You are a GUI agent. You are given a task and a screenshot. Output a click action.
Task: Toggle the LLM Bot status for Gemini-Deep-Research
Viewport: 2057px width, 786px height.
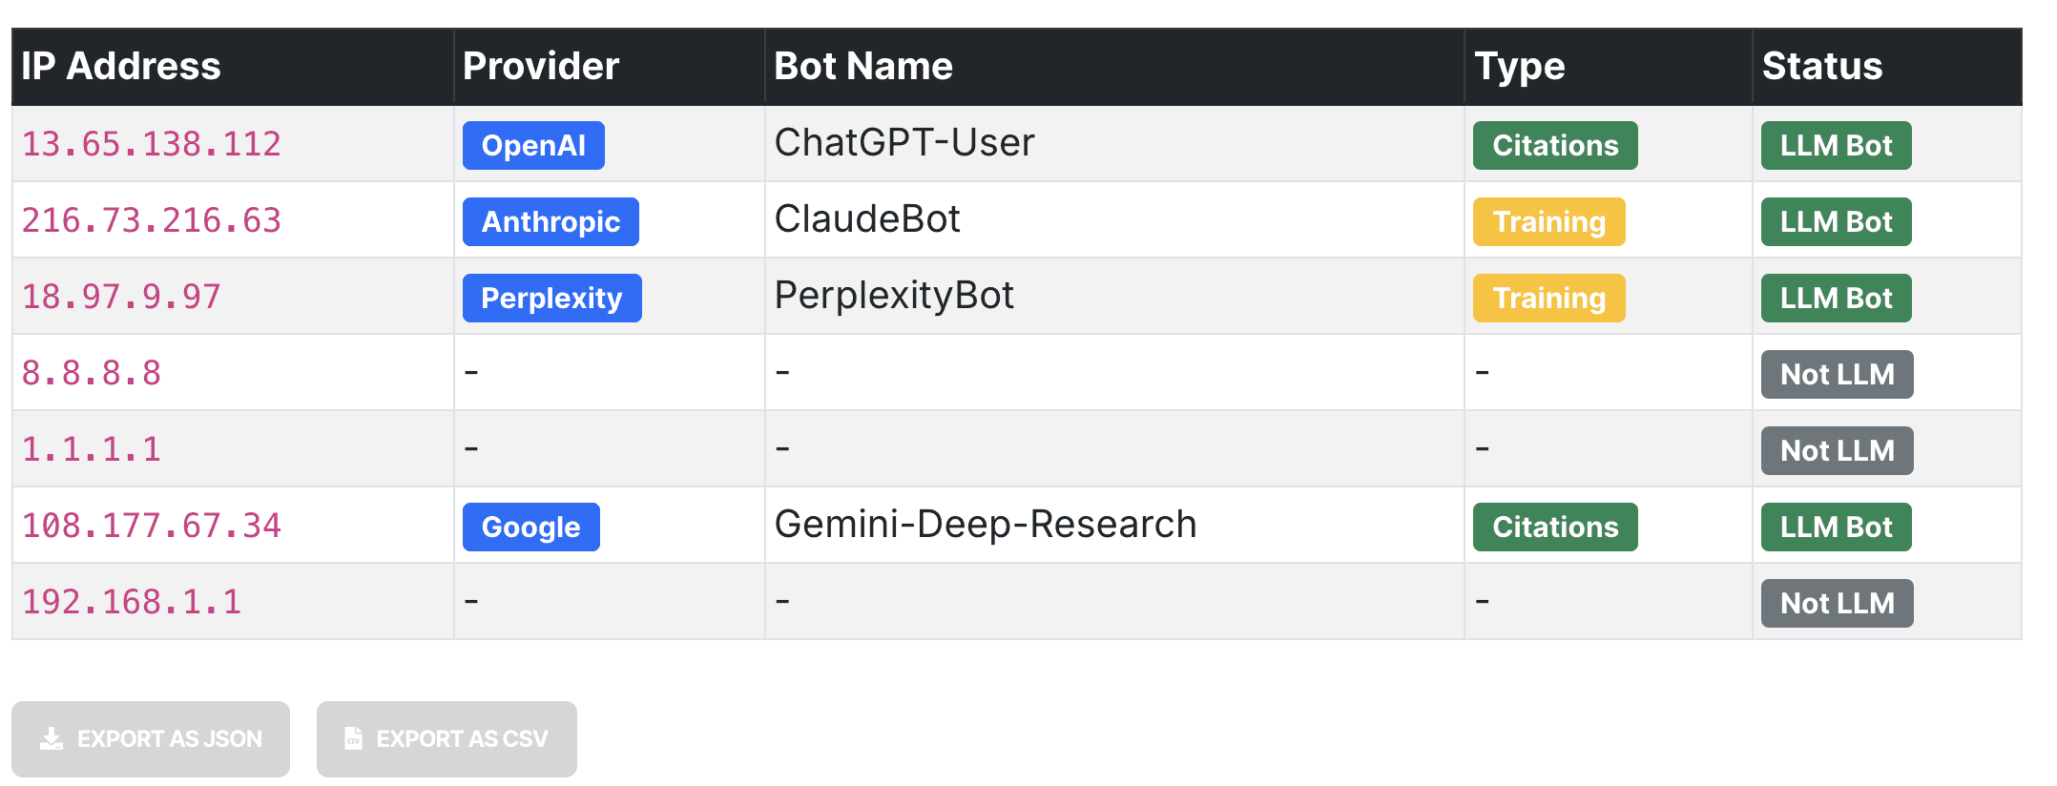[1835, 527]
